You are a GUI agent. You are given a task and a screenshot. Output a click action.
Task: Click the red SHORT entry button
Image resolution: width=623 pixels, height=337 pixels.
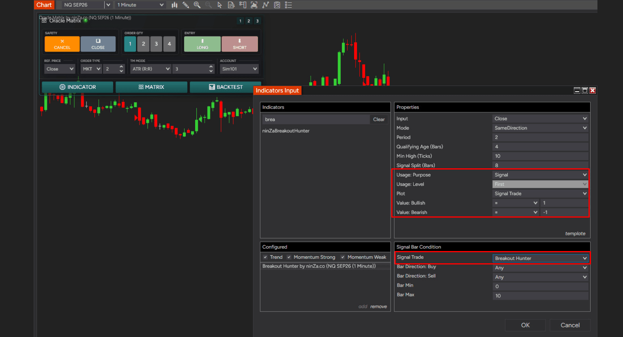(x=240, y=44)
